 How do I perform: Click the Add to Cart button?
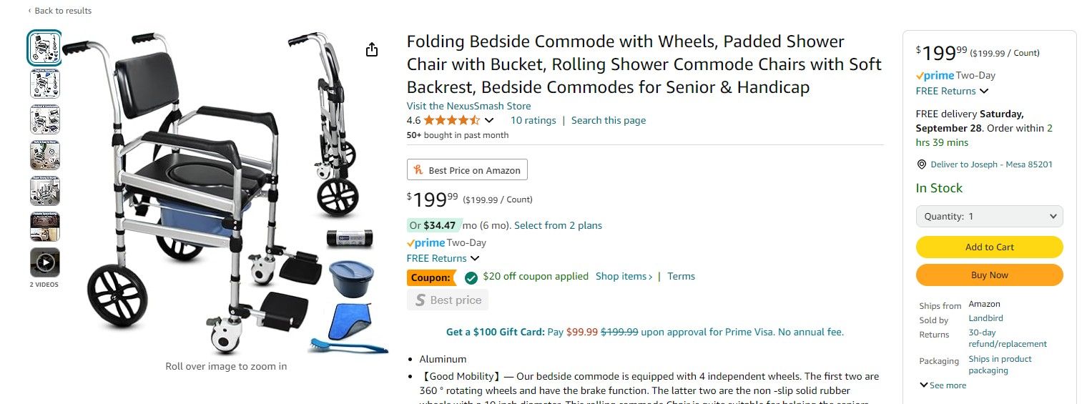point(989,247)
